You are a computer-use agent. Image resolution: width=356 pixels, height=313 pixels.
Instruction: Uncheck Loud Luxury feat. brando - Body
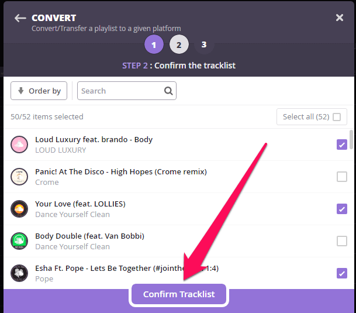(342, 145)
